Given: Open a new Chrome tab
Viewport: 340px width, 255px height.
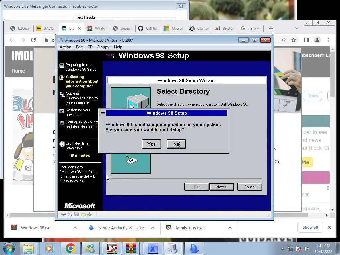Looking at the screenshot, I should pyautogui.click(x=271, y=28).
